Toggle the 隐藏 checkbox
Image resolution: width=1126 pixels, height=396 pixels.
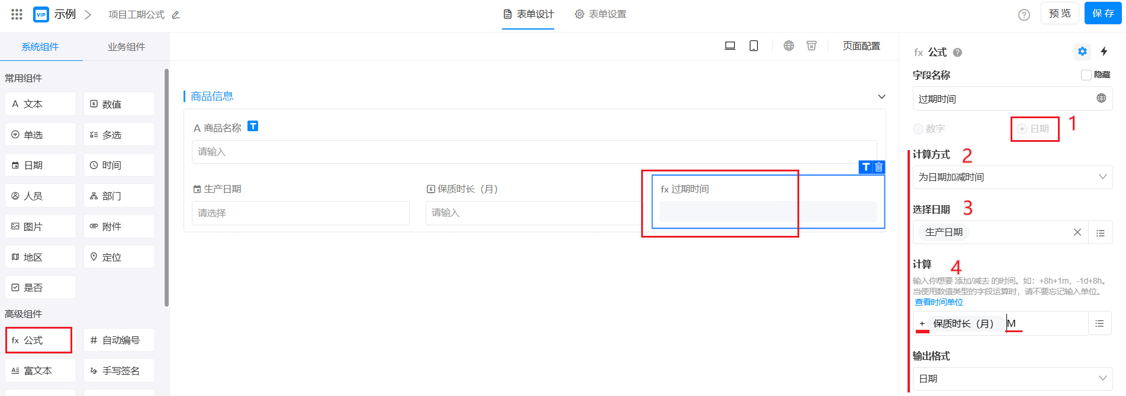coord(1086,75)
